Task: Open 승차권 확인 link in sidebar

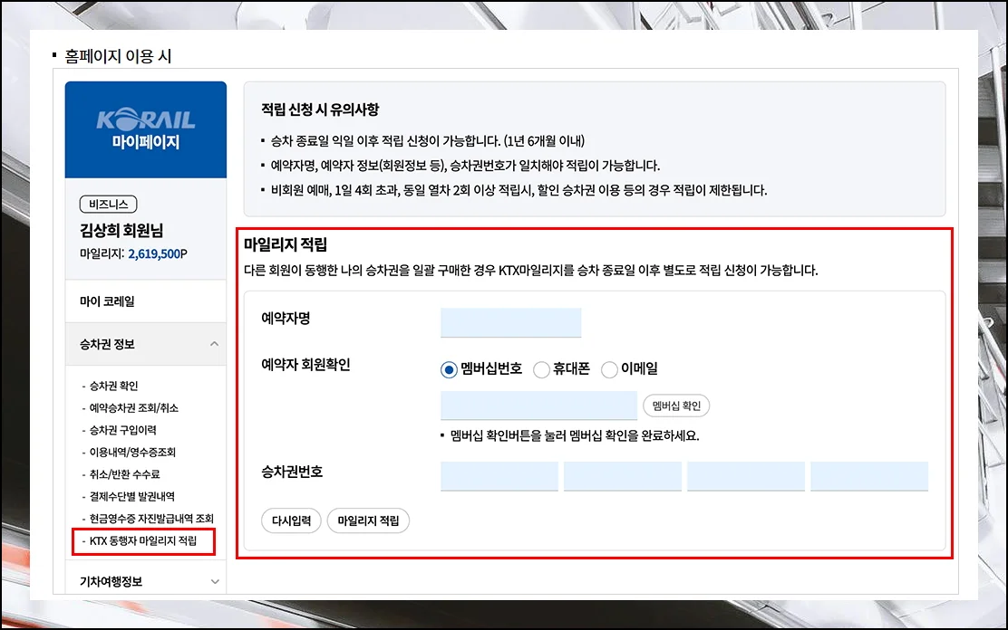Action: (113, 387)
